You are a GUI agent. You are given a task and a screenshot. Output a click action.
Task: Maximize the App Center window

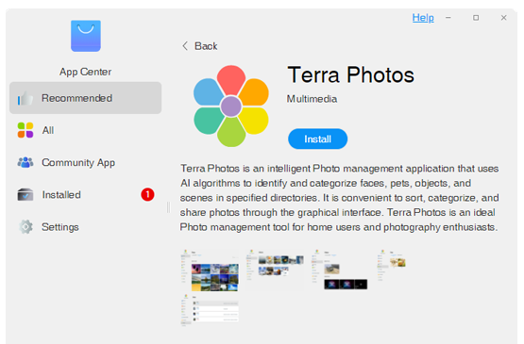pos(476,17)
